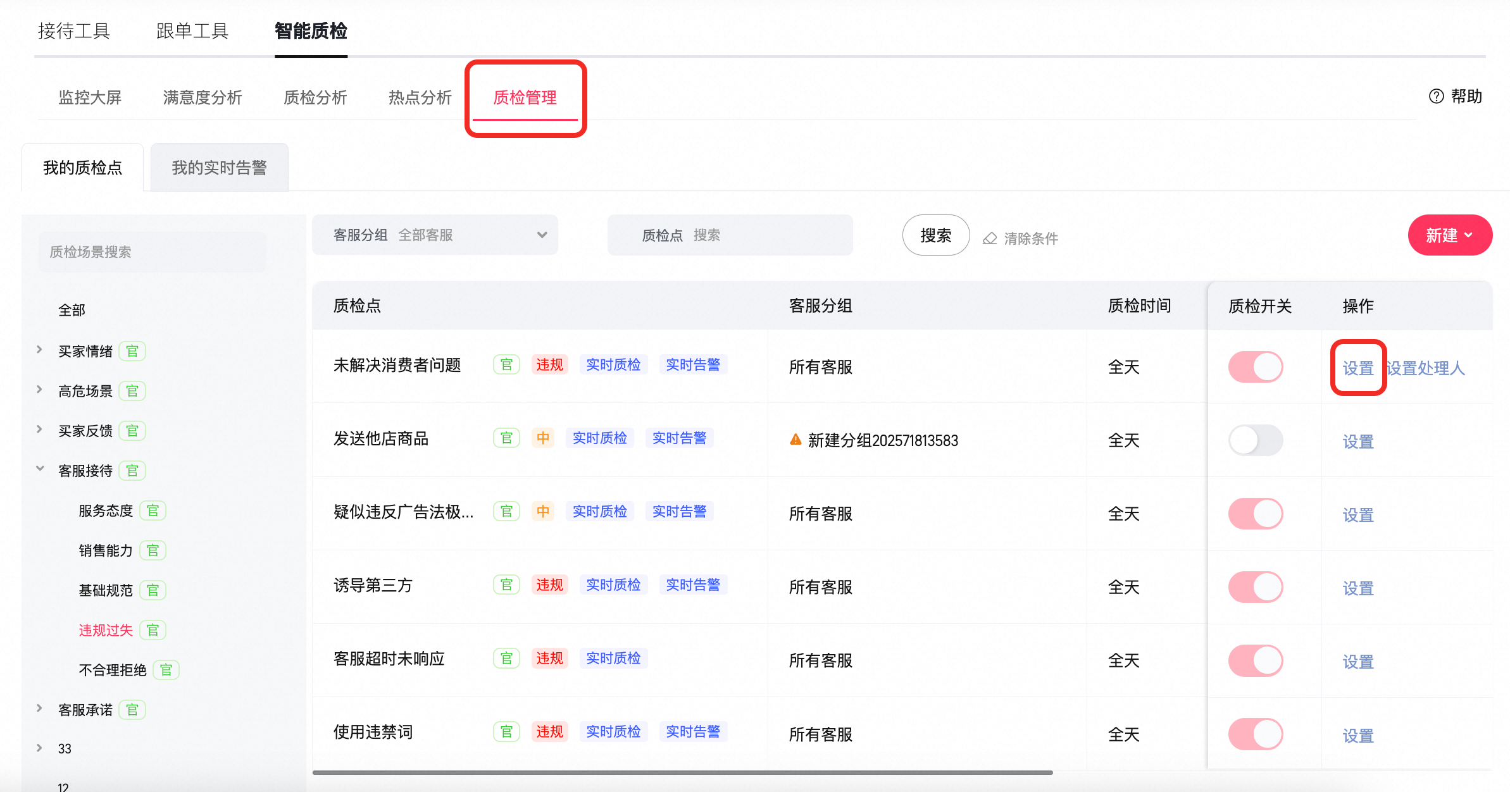Switch to 我的实时告警 tab

pyautogui.click(x=220, y=168)
